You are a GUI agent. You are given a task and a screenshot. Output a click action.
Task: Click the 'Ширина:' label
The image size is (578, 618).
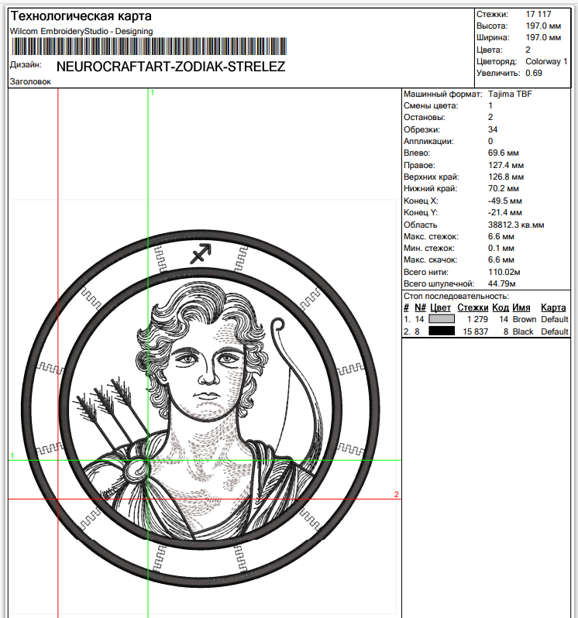pos(493,38)
